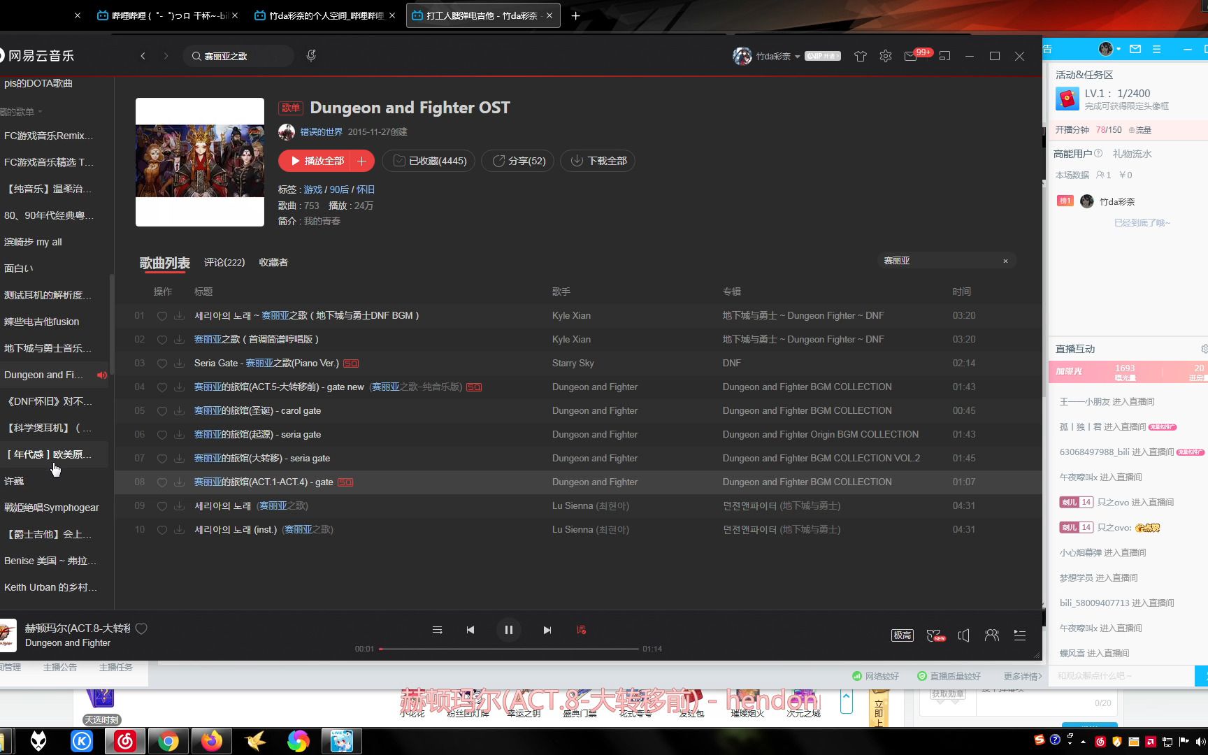Viewport: 1208px width, 755px height.
Task: Play all songs with 播放全部
Action: tap(317, 161)
